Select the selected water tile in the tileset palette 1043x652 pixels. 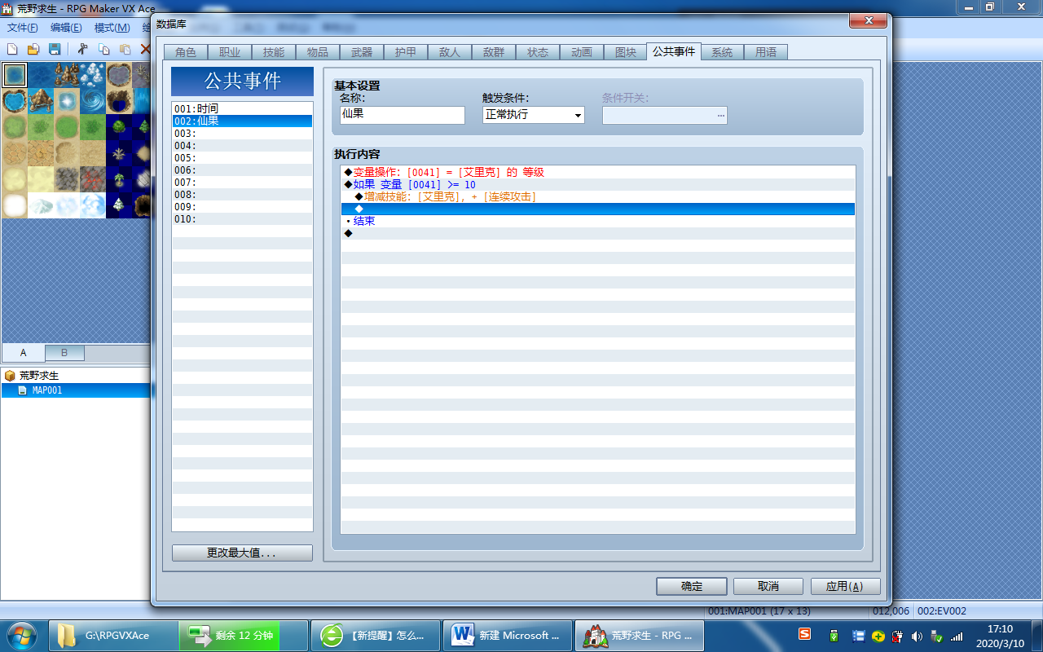pyautogui.click(x=14, y=75)
